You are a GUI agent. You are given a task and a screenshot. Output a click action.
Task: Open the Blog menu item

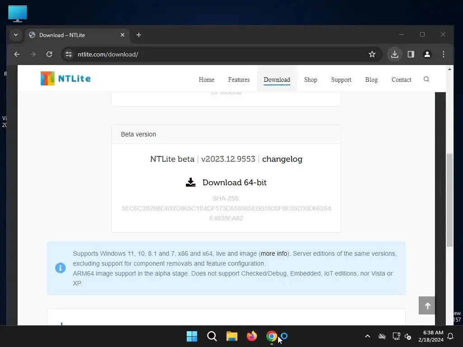371,80
